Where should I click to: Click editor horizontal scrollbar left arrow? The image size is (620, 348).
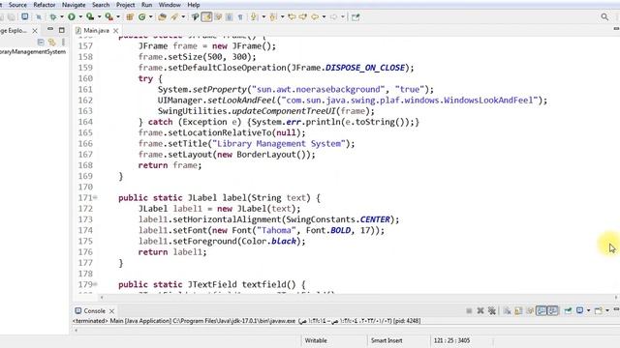coord(102,298)
